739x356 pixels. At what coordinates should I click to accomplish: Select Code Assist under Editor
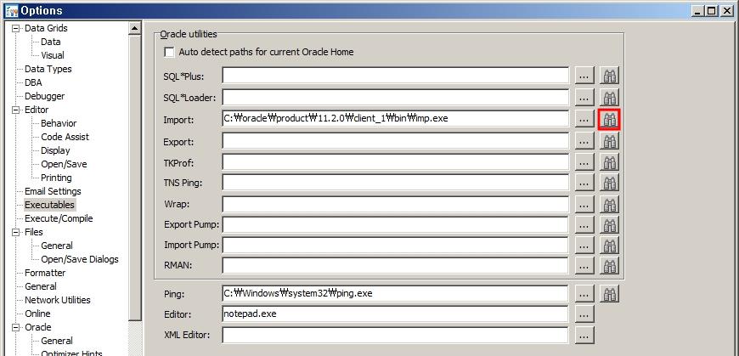tap(65, 137)
